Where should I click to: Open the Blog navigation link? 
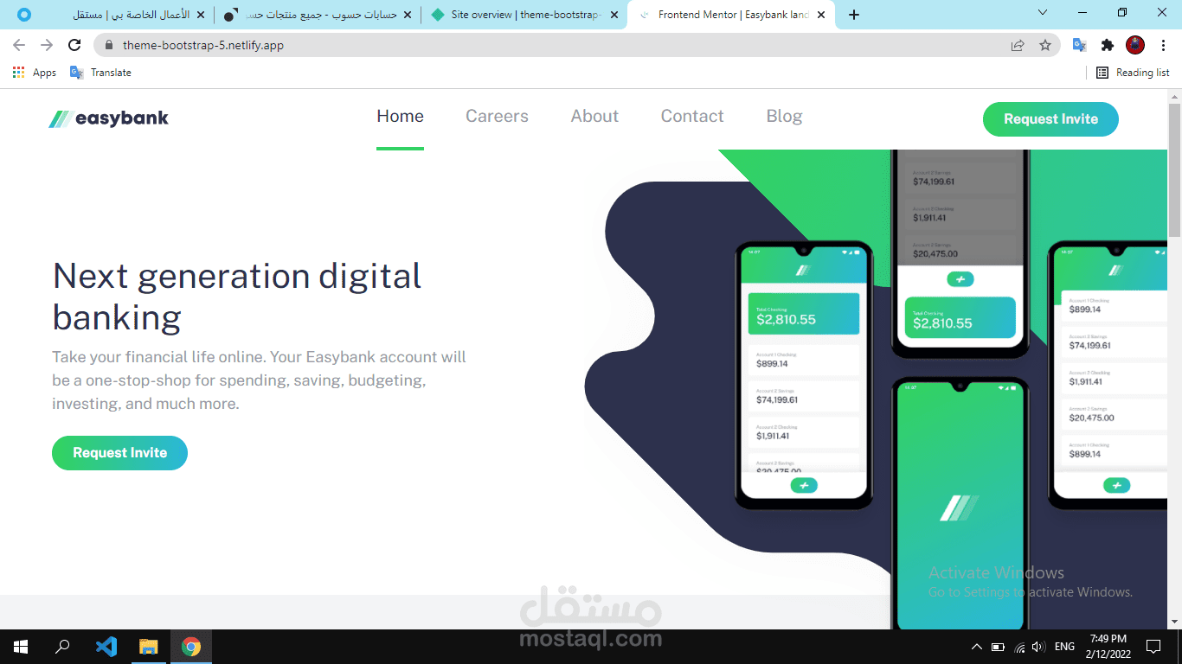point(784,116)
